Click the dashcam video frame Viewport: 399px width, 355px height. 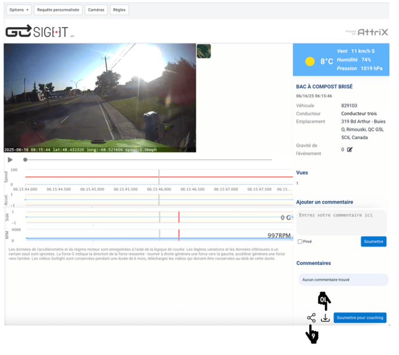pos(100,97)
